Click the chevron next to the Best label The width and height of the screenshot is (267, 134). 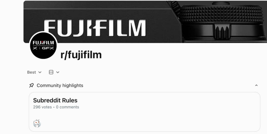point(40,72)
